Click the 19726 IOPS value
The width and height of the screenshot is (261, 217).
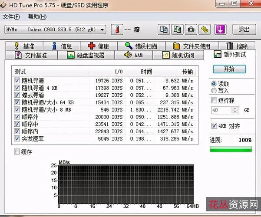[x=109, y=81]
